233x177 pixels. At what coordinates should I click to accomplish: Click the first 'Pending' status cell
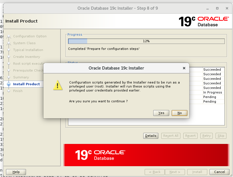[x=213, y=97]
